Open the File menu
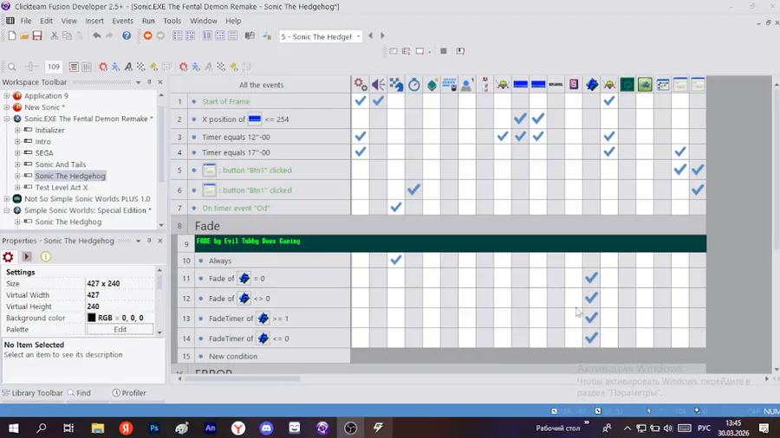This screenshot has height=438, width=780. (x=25, y=21)
